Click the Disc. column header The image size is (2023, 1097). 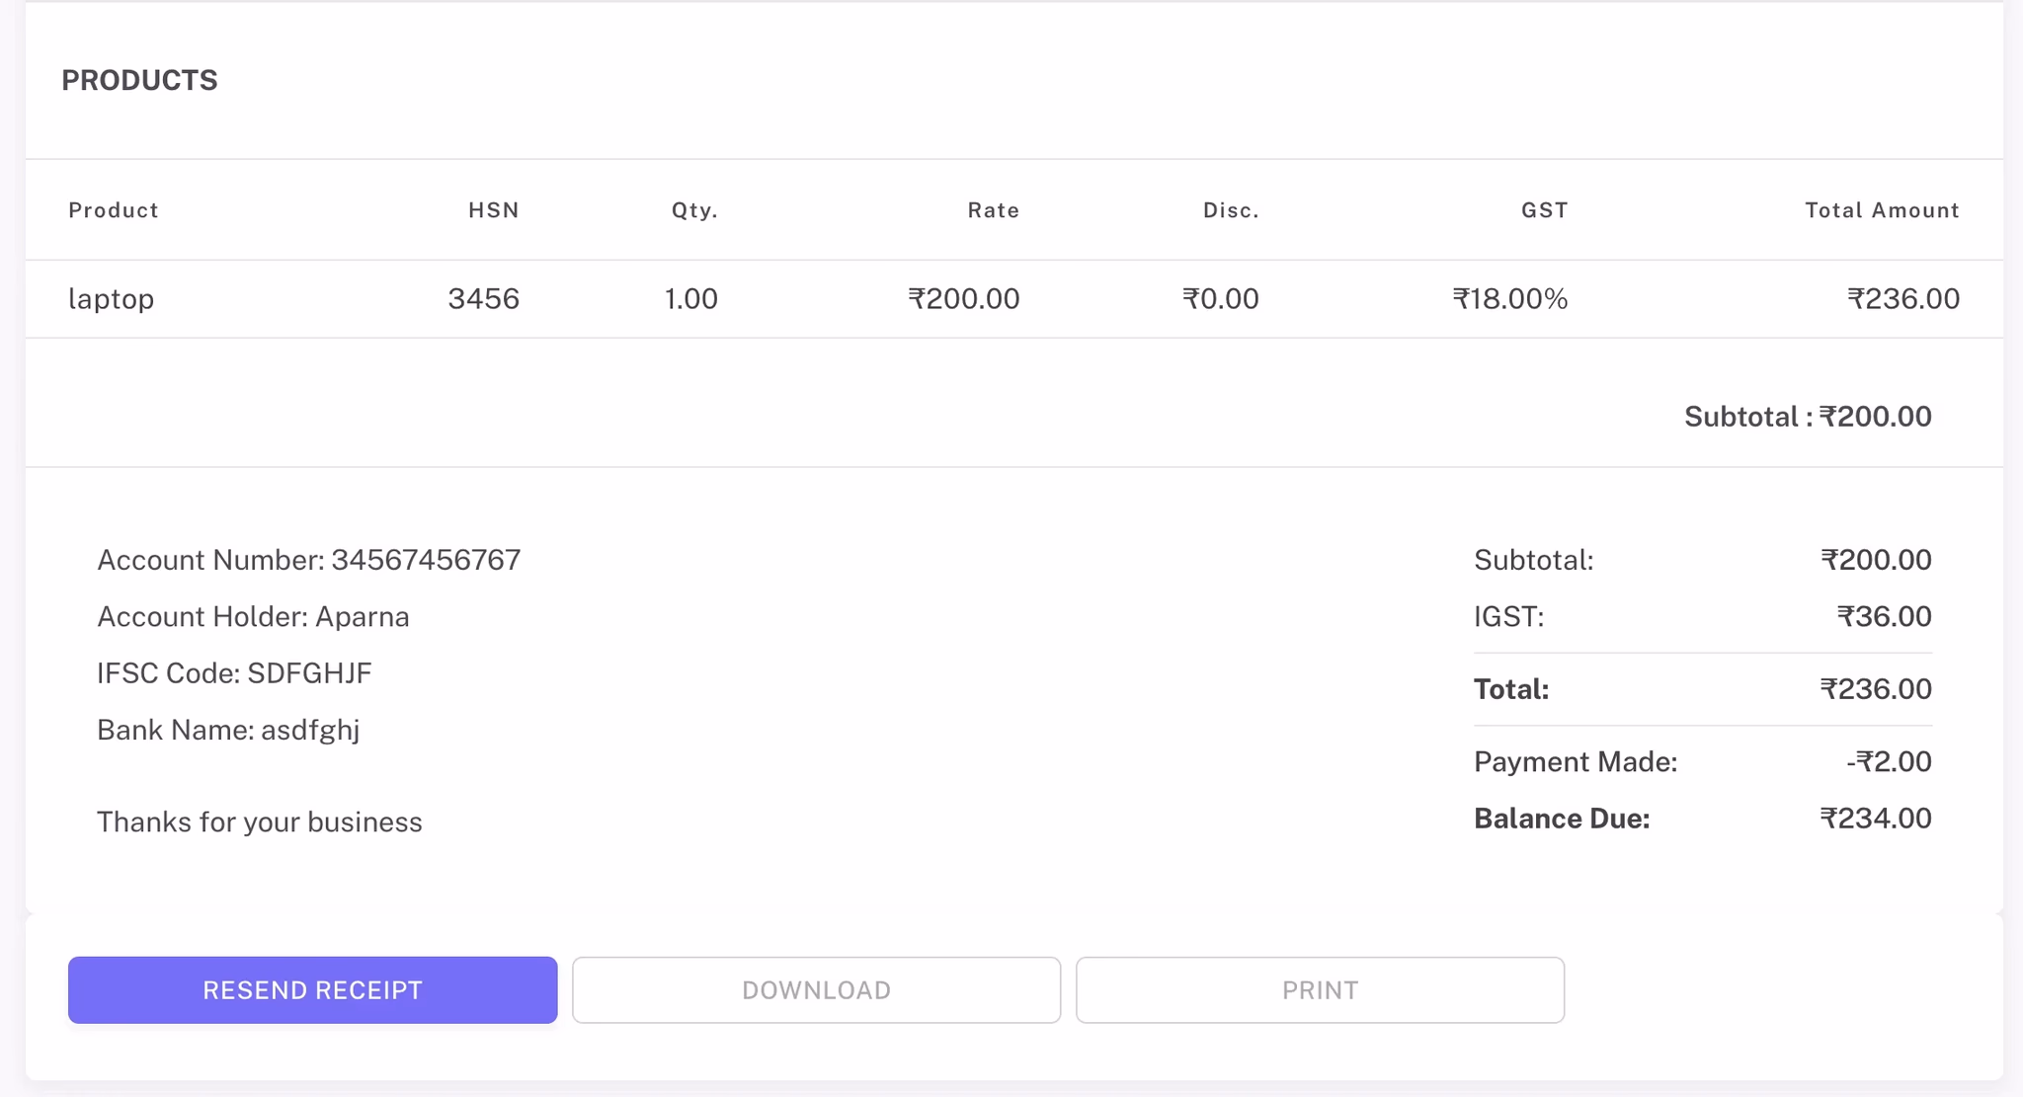[1230, 209]
